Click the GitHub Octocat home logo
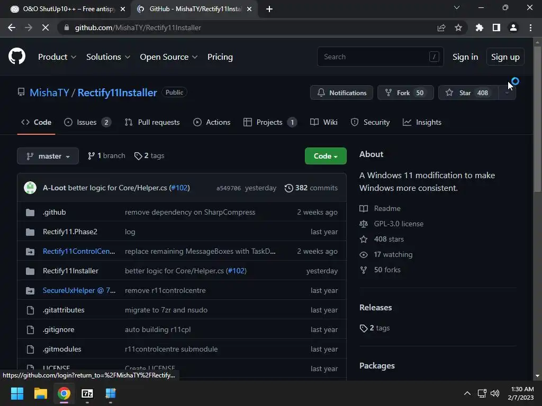The width and height of the screenshot is (542, 406). 16,57
